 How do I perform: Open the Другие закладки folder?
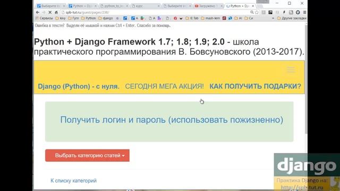tap(292, 18)
